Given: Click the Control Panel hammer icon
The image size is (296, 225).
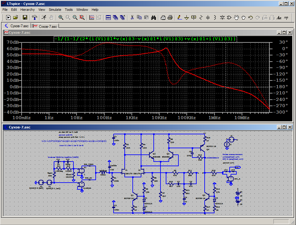Looking at the screenshot, I should 35,17.
